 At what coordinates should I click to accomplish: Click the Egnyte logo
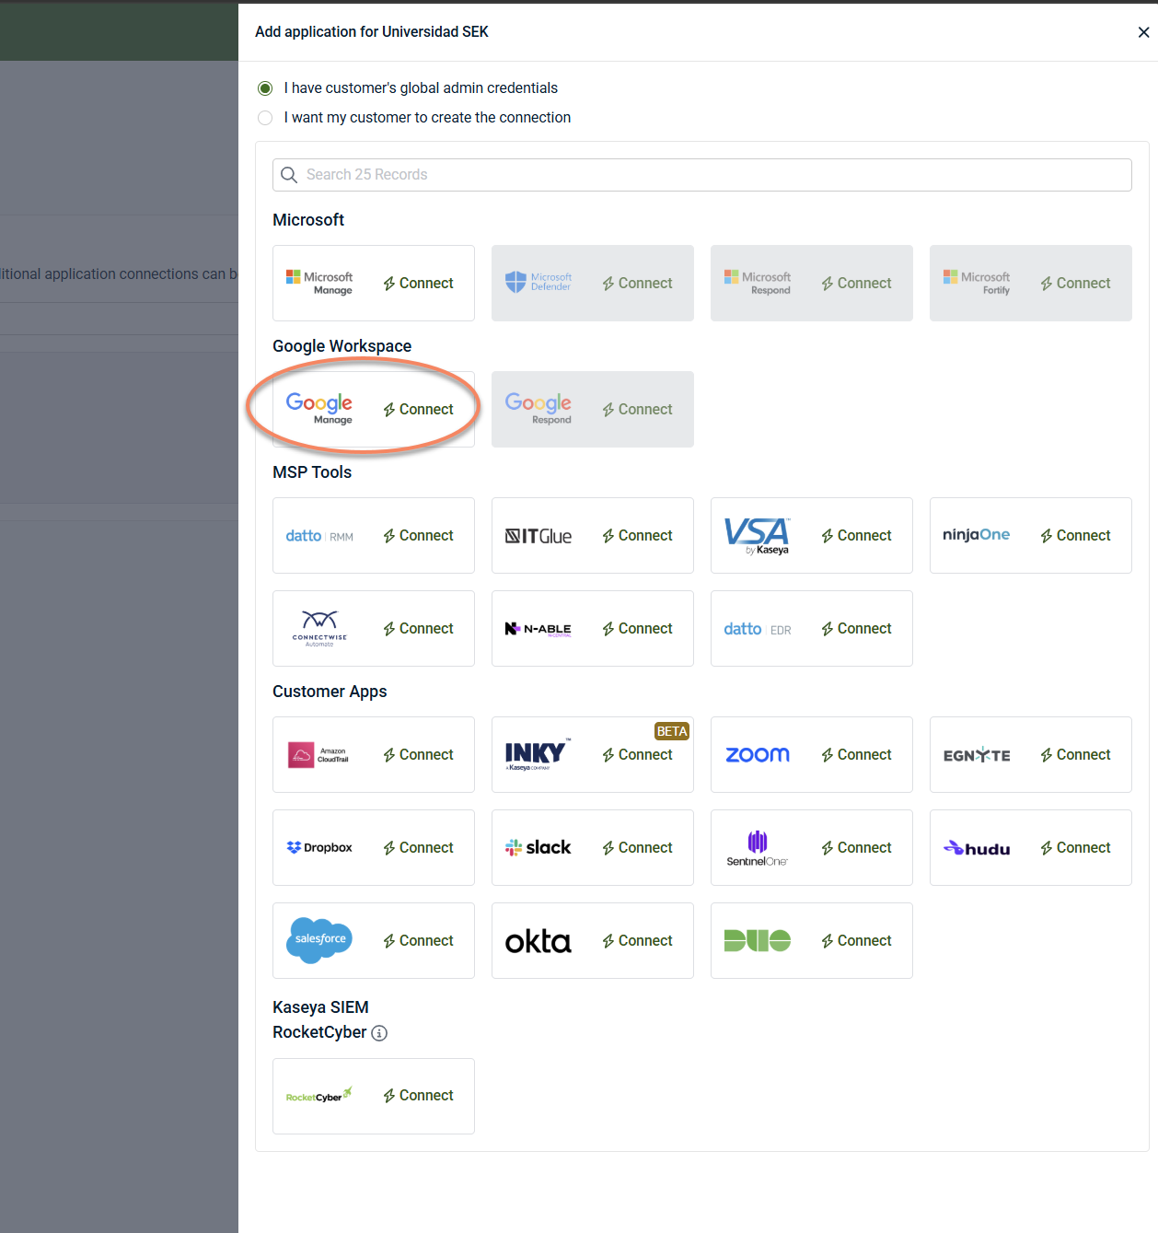[977, 755]
